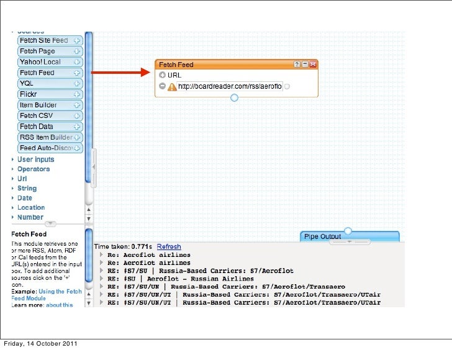Click description panel scroll down arrow
The height and width of the screenshot is (350, 452).
(89, 303)
